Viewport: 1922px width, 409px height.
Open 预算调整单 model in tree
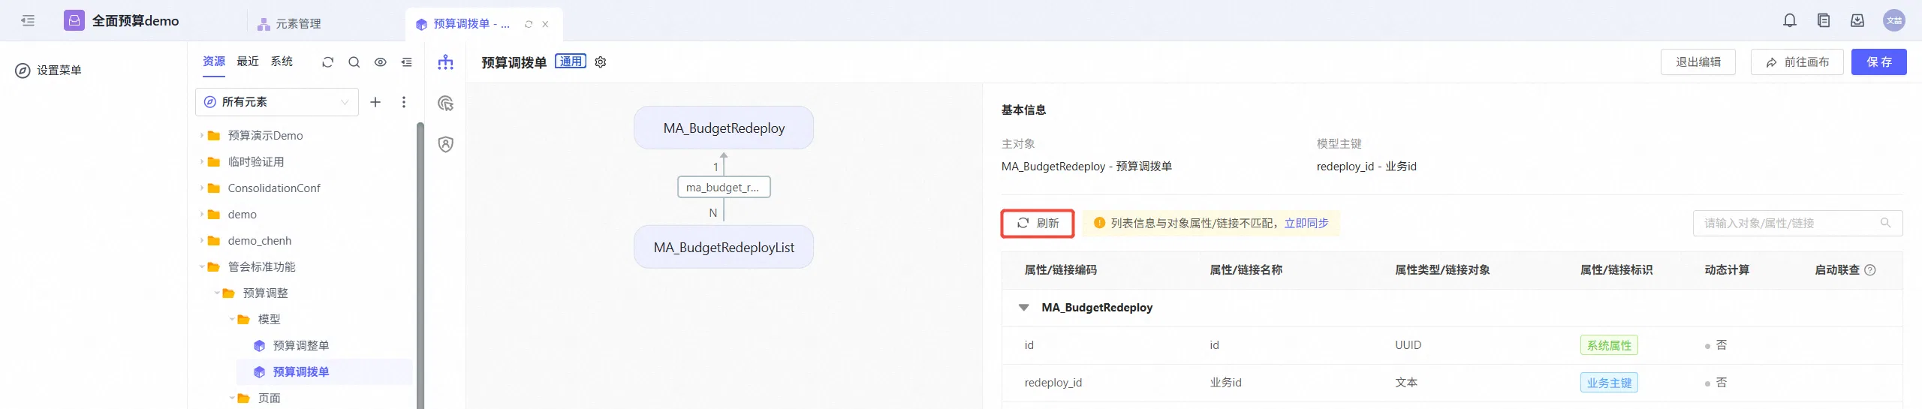pyautogui.click(x=301, y=346)
